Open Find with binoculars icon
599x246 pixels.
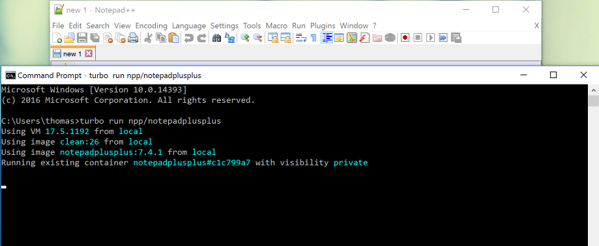[x=216, y=38]
